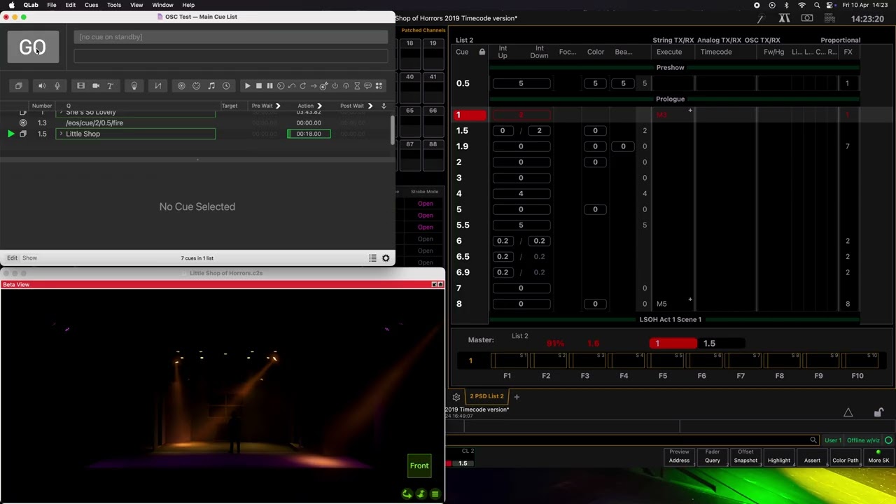This screenshot has height=504, width=896.
Task: Expand the She's So Lovely group cue
Action: [x=61, y=112]
